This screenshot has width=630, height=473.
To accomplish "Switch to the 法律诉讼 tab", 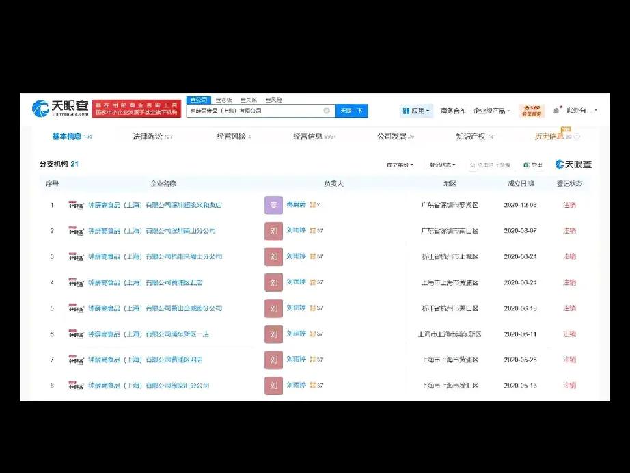I will (x=152, y=137).
